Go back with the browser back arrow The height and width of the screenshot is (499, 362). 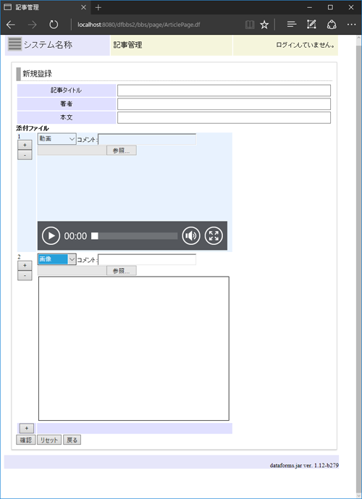(x=11, y=25)
